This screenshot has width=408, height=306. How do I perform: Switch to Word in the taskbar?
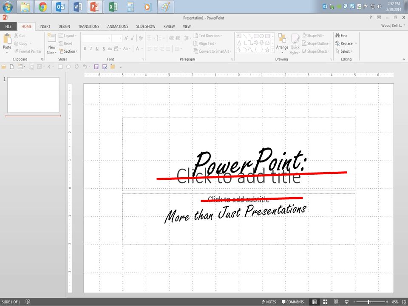pos(78,7)
